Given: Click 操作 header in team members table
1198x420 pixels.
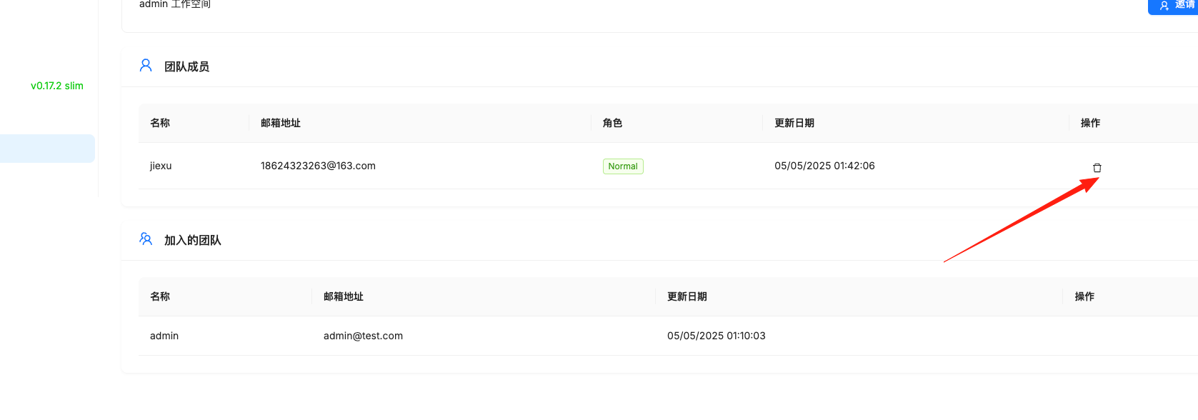Looking at the screenshot, I should [x=1090, y=123].
